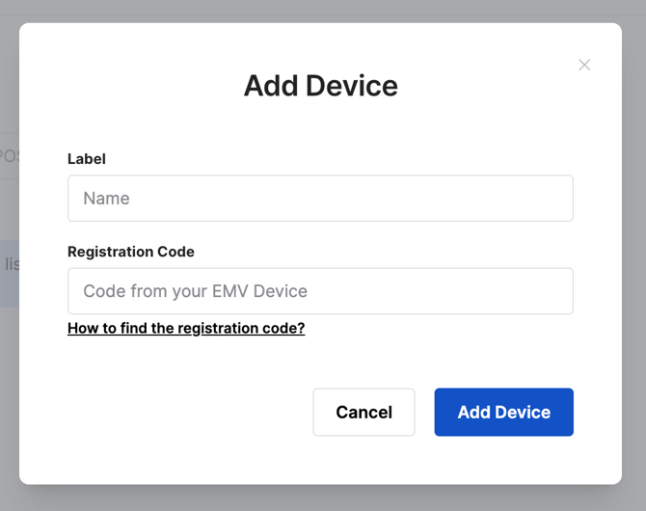Confirm with the blue Add Device button

504,412
